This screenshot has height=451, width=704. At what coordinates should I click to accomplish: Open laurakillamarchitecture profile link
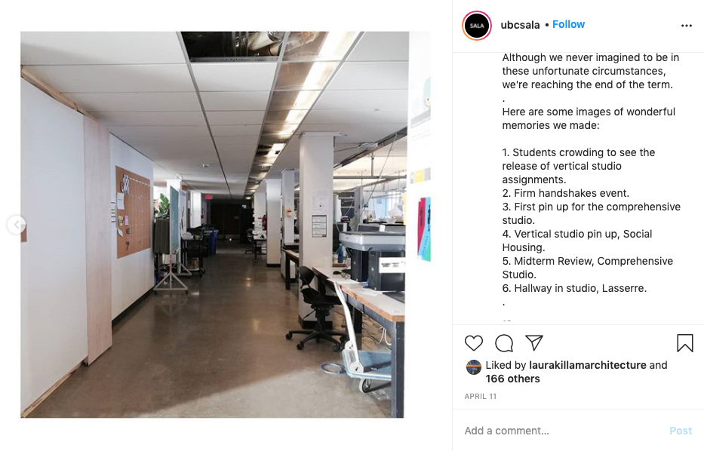point(588,365)
